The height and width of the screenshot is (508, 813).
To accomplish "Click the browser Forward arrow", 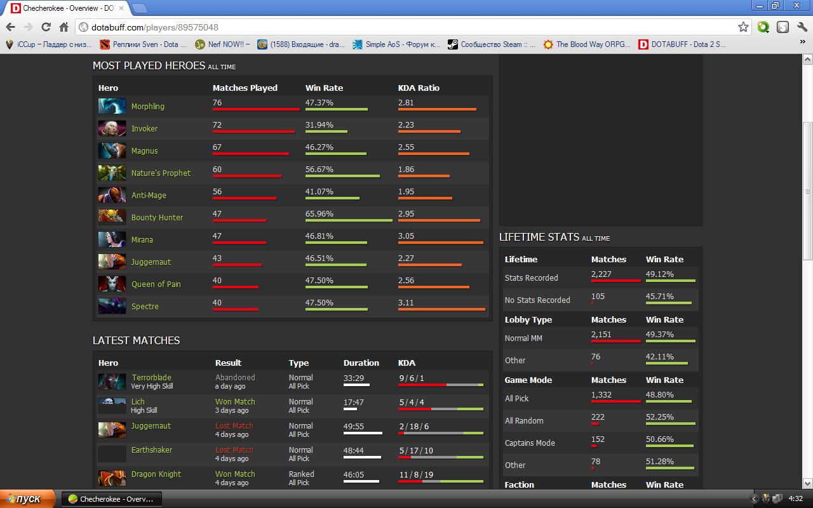I will tap(28, 27).
